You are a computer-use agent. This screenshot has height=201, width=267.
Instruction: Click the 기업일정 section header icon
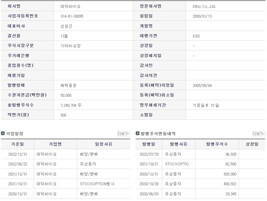pos(3,133)
